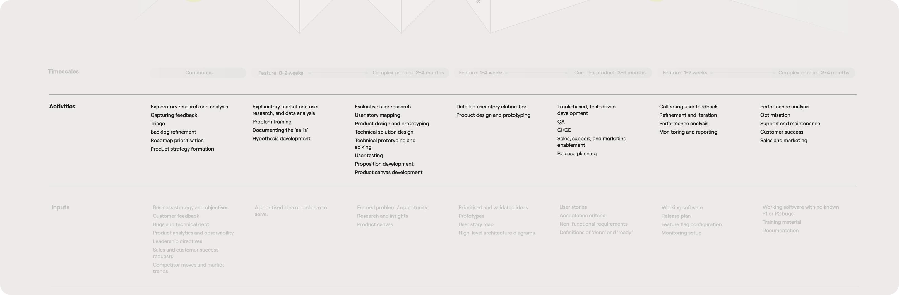
Task: Select the "CI/CD" activity item
Action: pos(564,130)
